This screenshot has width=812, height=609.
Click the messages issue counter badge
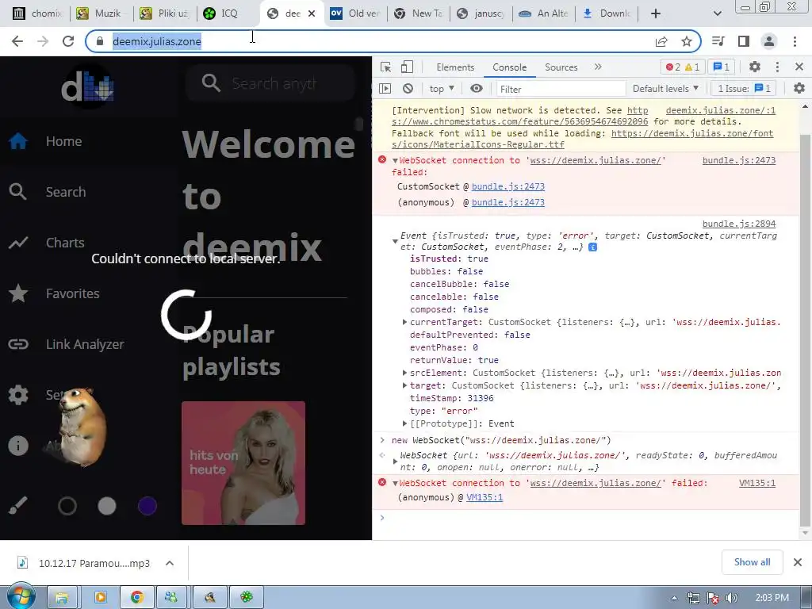point(722,67)
